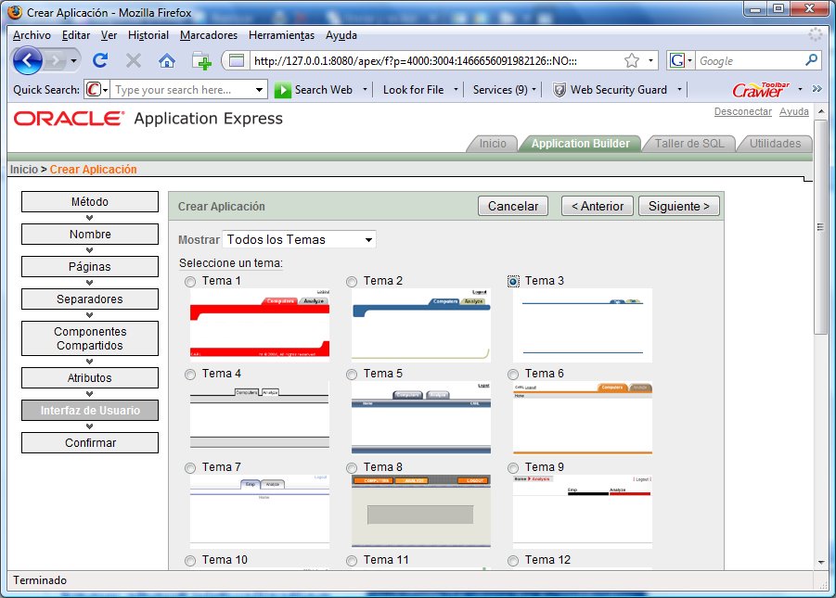Click the browser Forward arrow button
Viewport: 836px width, 598px height.
(x=55, y=61)
